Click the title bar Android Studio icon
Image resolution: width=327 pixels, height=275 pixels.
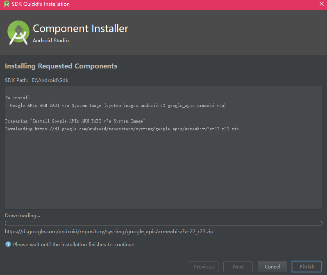coord(7,4)
